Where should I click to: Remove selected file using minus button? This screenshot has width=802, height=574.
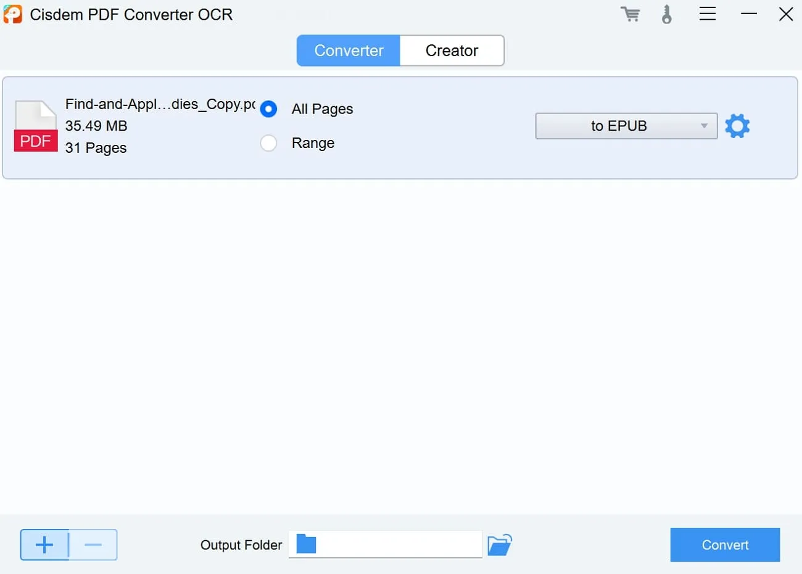point(93,544)
